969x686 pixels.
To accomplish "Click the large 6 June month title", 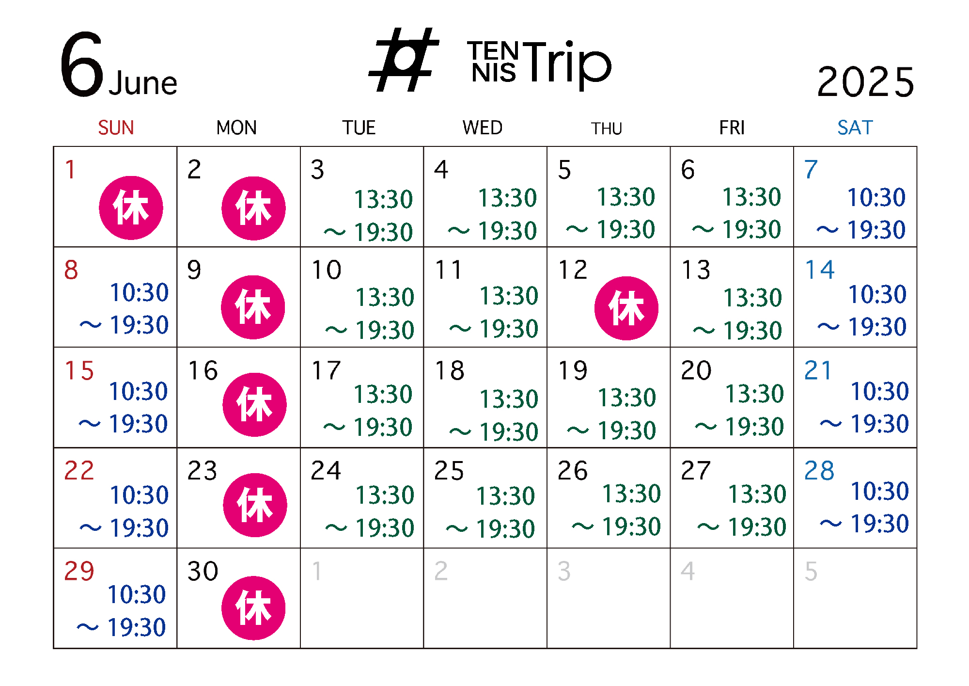I will point(119,65).
